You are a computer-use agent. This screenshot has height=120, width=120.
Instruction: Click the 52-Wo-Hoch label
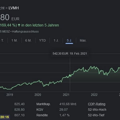coord(97,109)
